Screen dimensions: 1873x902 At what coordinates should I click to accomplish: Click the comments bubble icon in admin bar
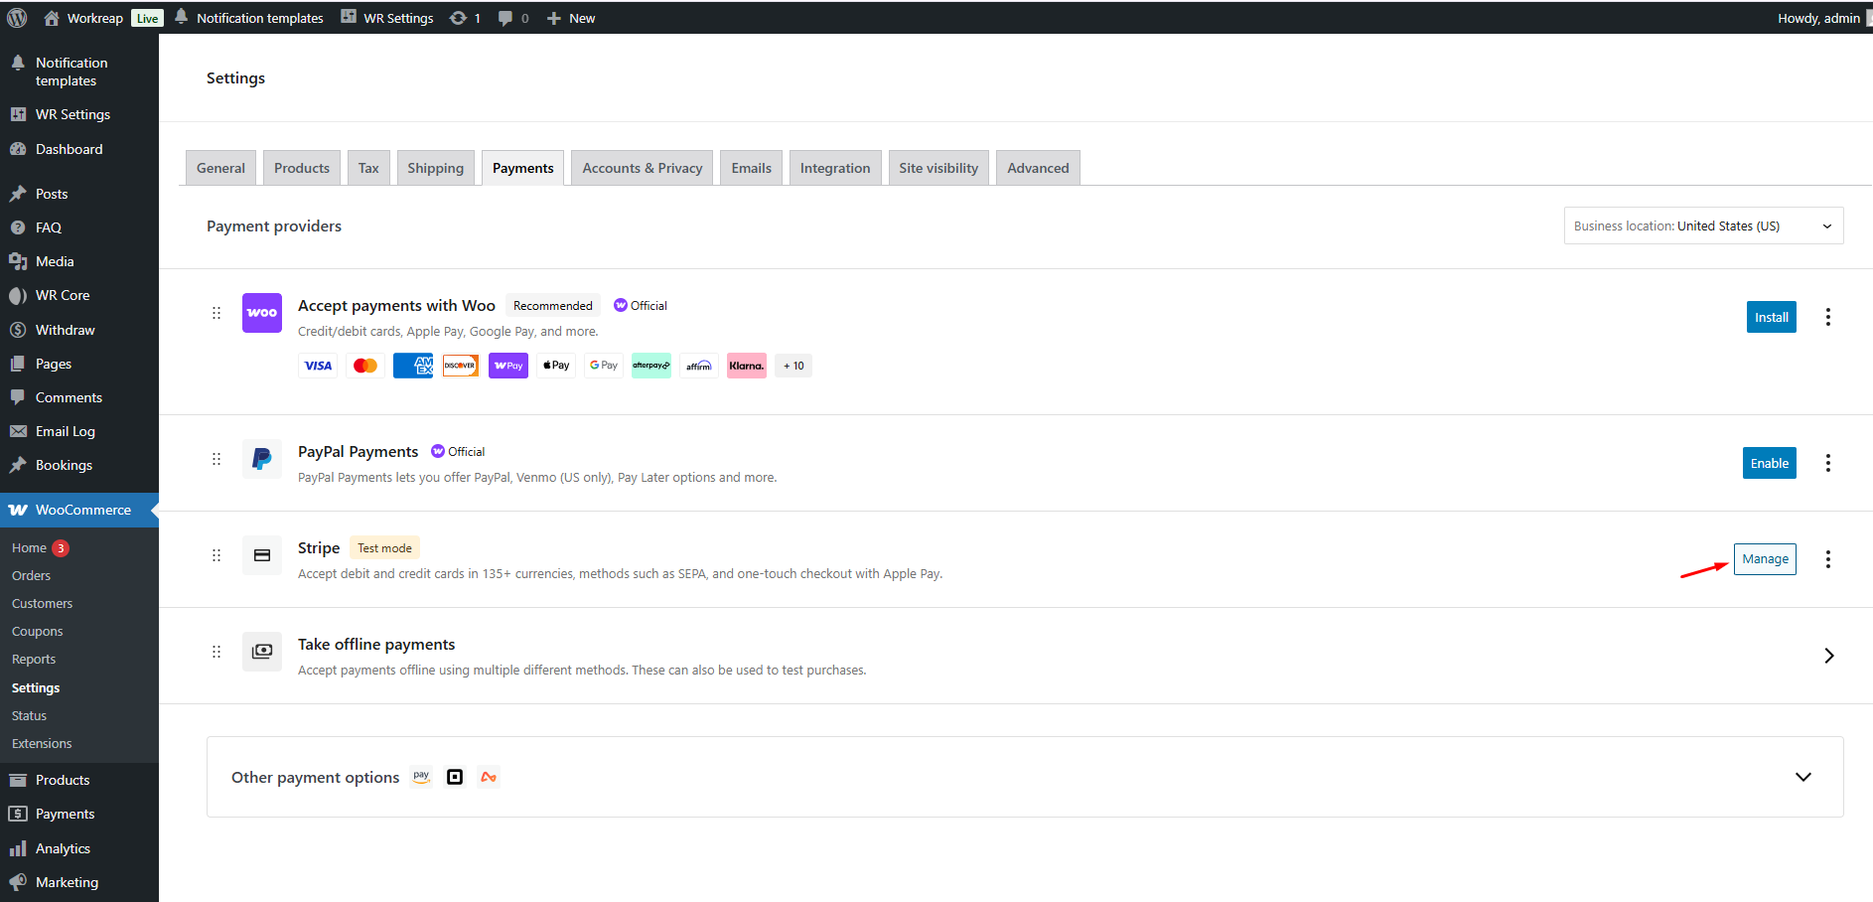(x=505, y=18)
